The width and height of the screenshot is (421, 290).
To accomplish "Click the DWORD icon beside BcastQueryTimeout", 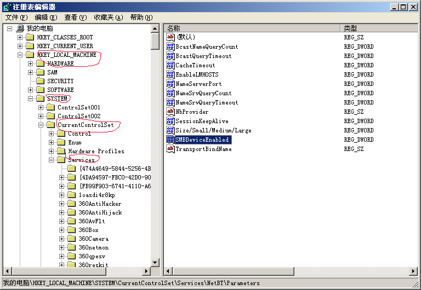I will [170, 56].
